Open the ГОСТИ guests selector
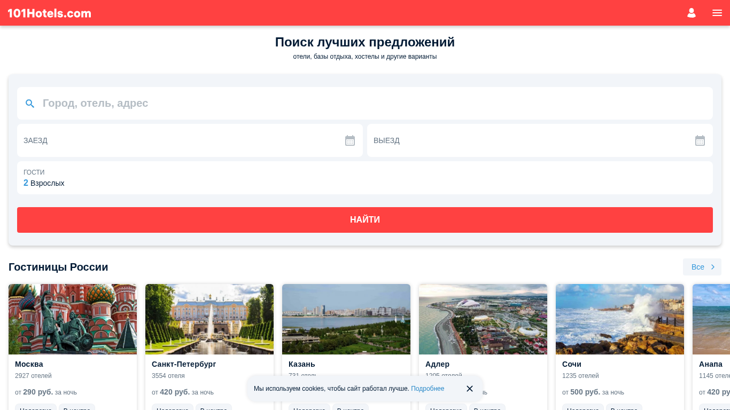 click(365, 178)
